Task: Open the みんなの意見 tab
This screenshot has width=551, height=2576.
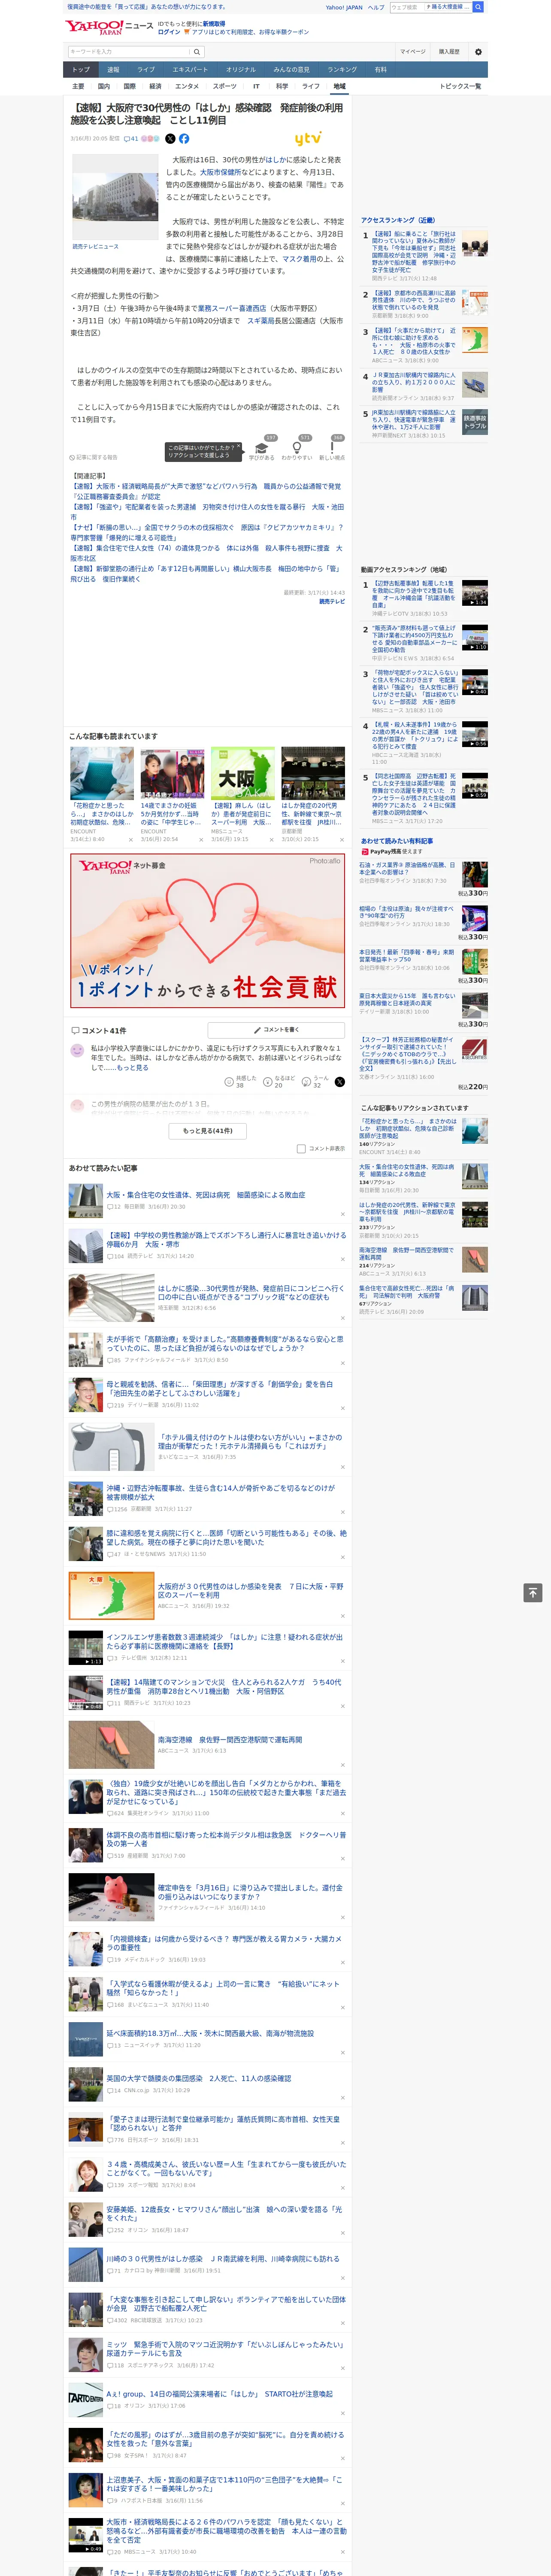Action: (x=292, y=69)
